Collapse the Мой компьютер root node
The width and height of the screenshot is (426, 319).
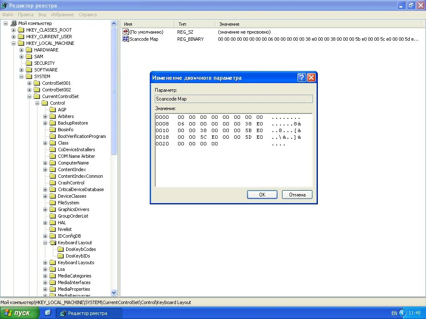(5, 23)
